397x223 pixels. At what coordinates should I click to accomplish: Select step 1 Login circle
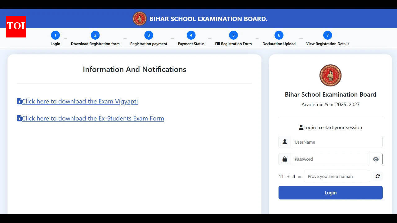click(x=55, y=35)
